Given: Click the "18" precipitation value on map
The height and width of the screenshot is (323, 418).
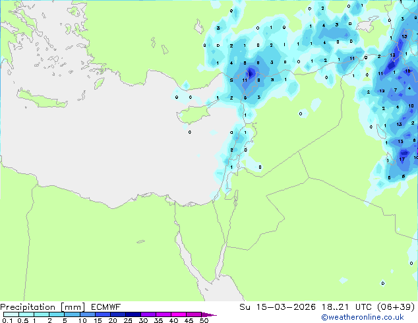Looking at the screenshot, I should (x=407, y=71).
